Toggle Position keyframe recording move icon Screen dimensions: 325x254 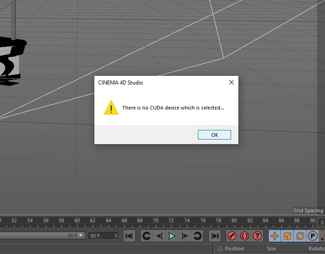pyautogui.click(x=275, y=236)
